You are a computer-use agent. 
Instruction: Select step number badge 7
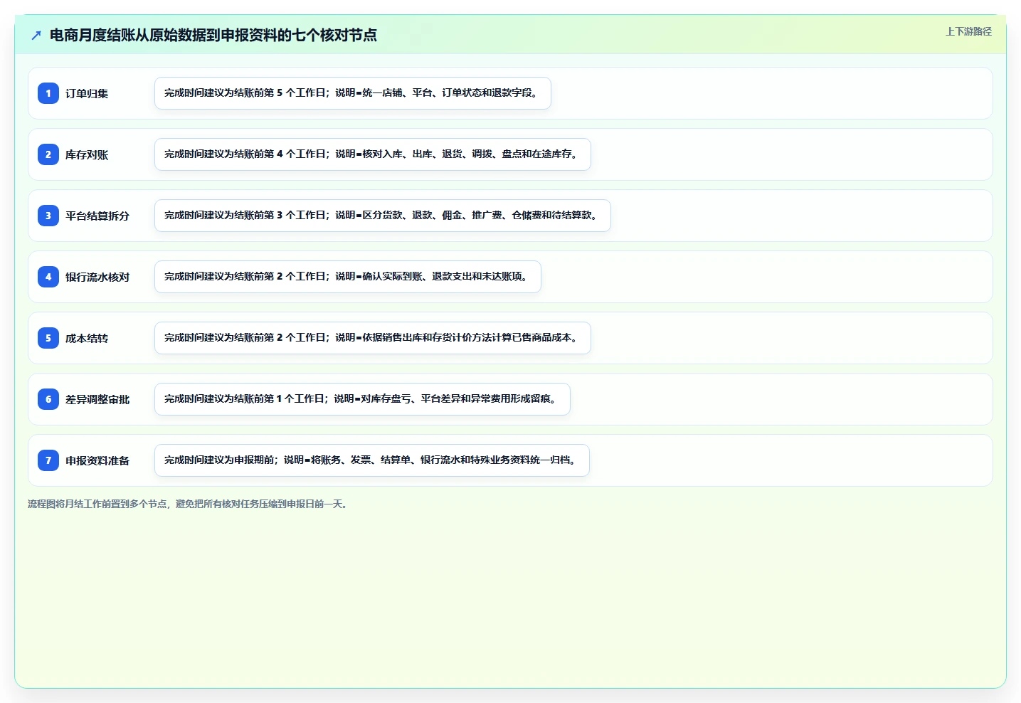coord(48,460)
